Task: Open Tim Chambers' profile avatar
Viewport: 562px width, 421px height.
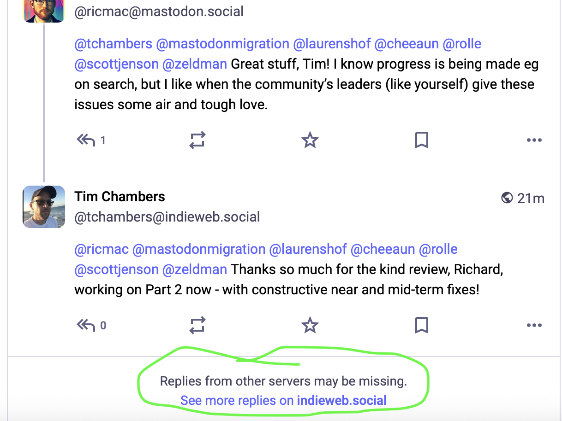Action: [x=44, y=207]
